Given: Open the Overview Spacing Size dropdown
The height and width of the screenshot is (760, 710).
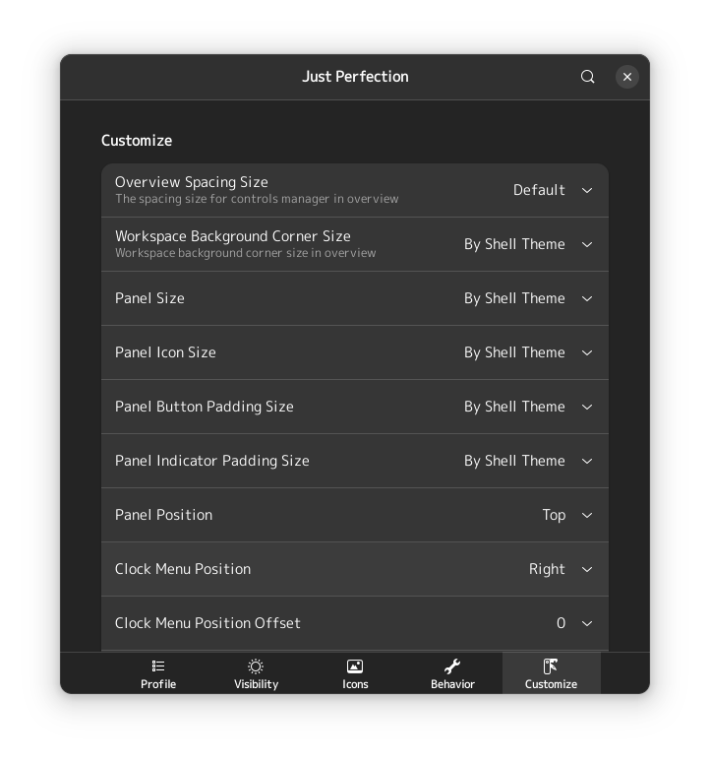Looking at the screenshot, I should (x=586, y=190).
